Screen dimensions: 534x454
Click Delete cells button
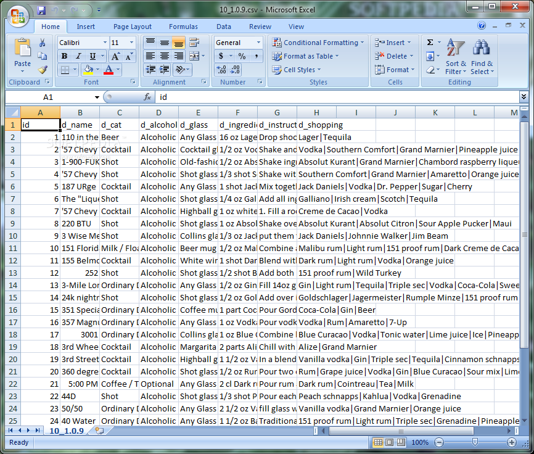pos(395,56)
